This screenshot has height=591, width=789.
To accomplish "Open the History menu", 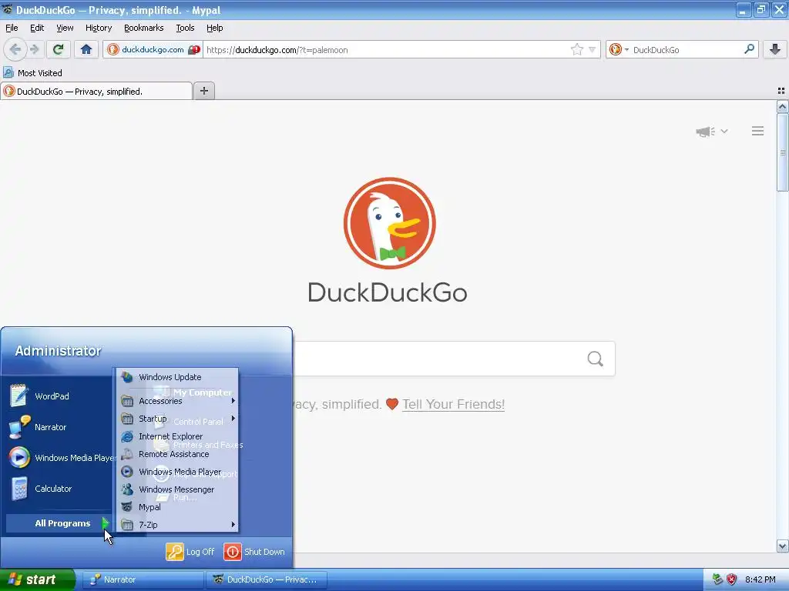I will coord(98,28).
